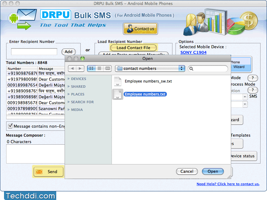Go back in the Open dialog
Image resolution: width=267 pixels, height=200 pixels.
point(72,69)
